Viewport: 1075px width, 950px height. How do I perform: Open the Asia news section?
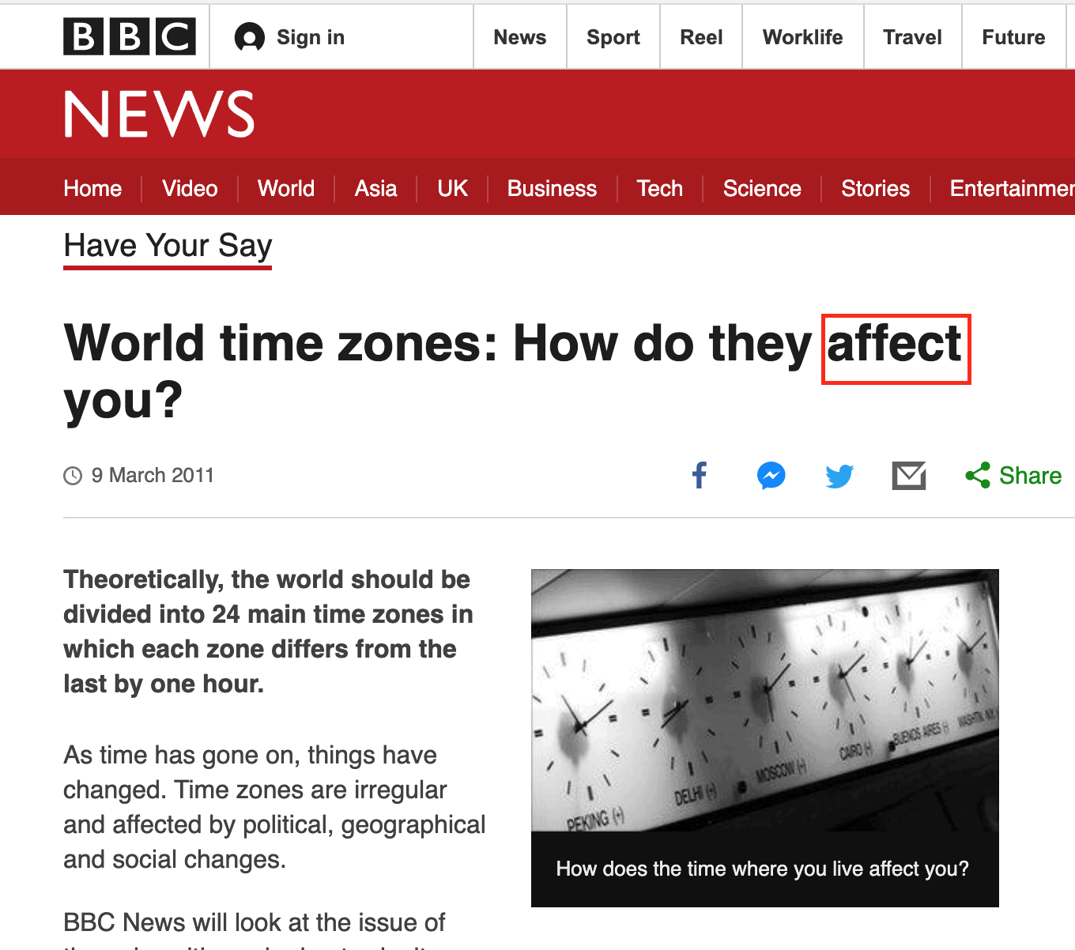click(x=375, y=188)
